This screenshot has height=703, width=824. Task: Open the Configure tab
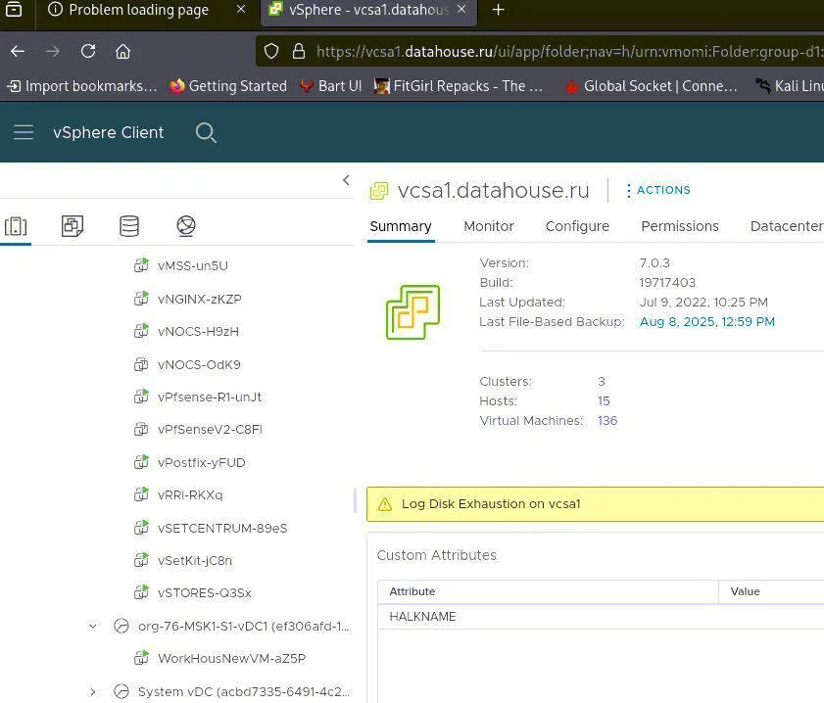(577, 226)
